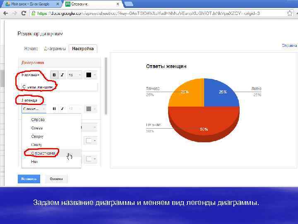Choose 'Снизу' legend position
The image size is (298, 224).
point(51,145)
